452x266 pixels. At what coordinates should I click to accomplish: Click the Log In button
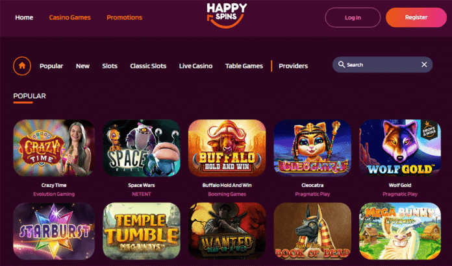point(353,18)
